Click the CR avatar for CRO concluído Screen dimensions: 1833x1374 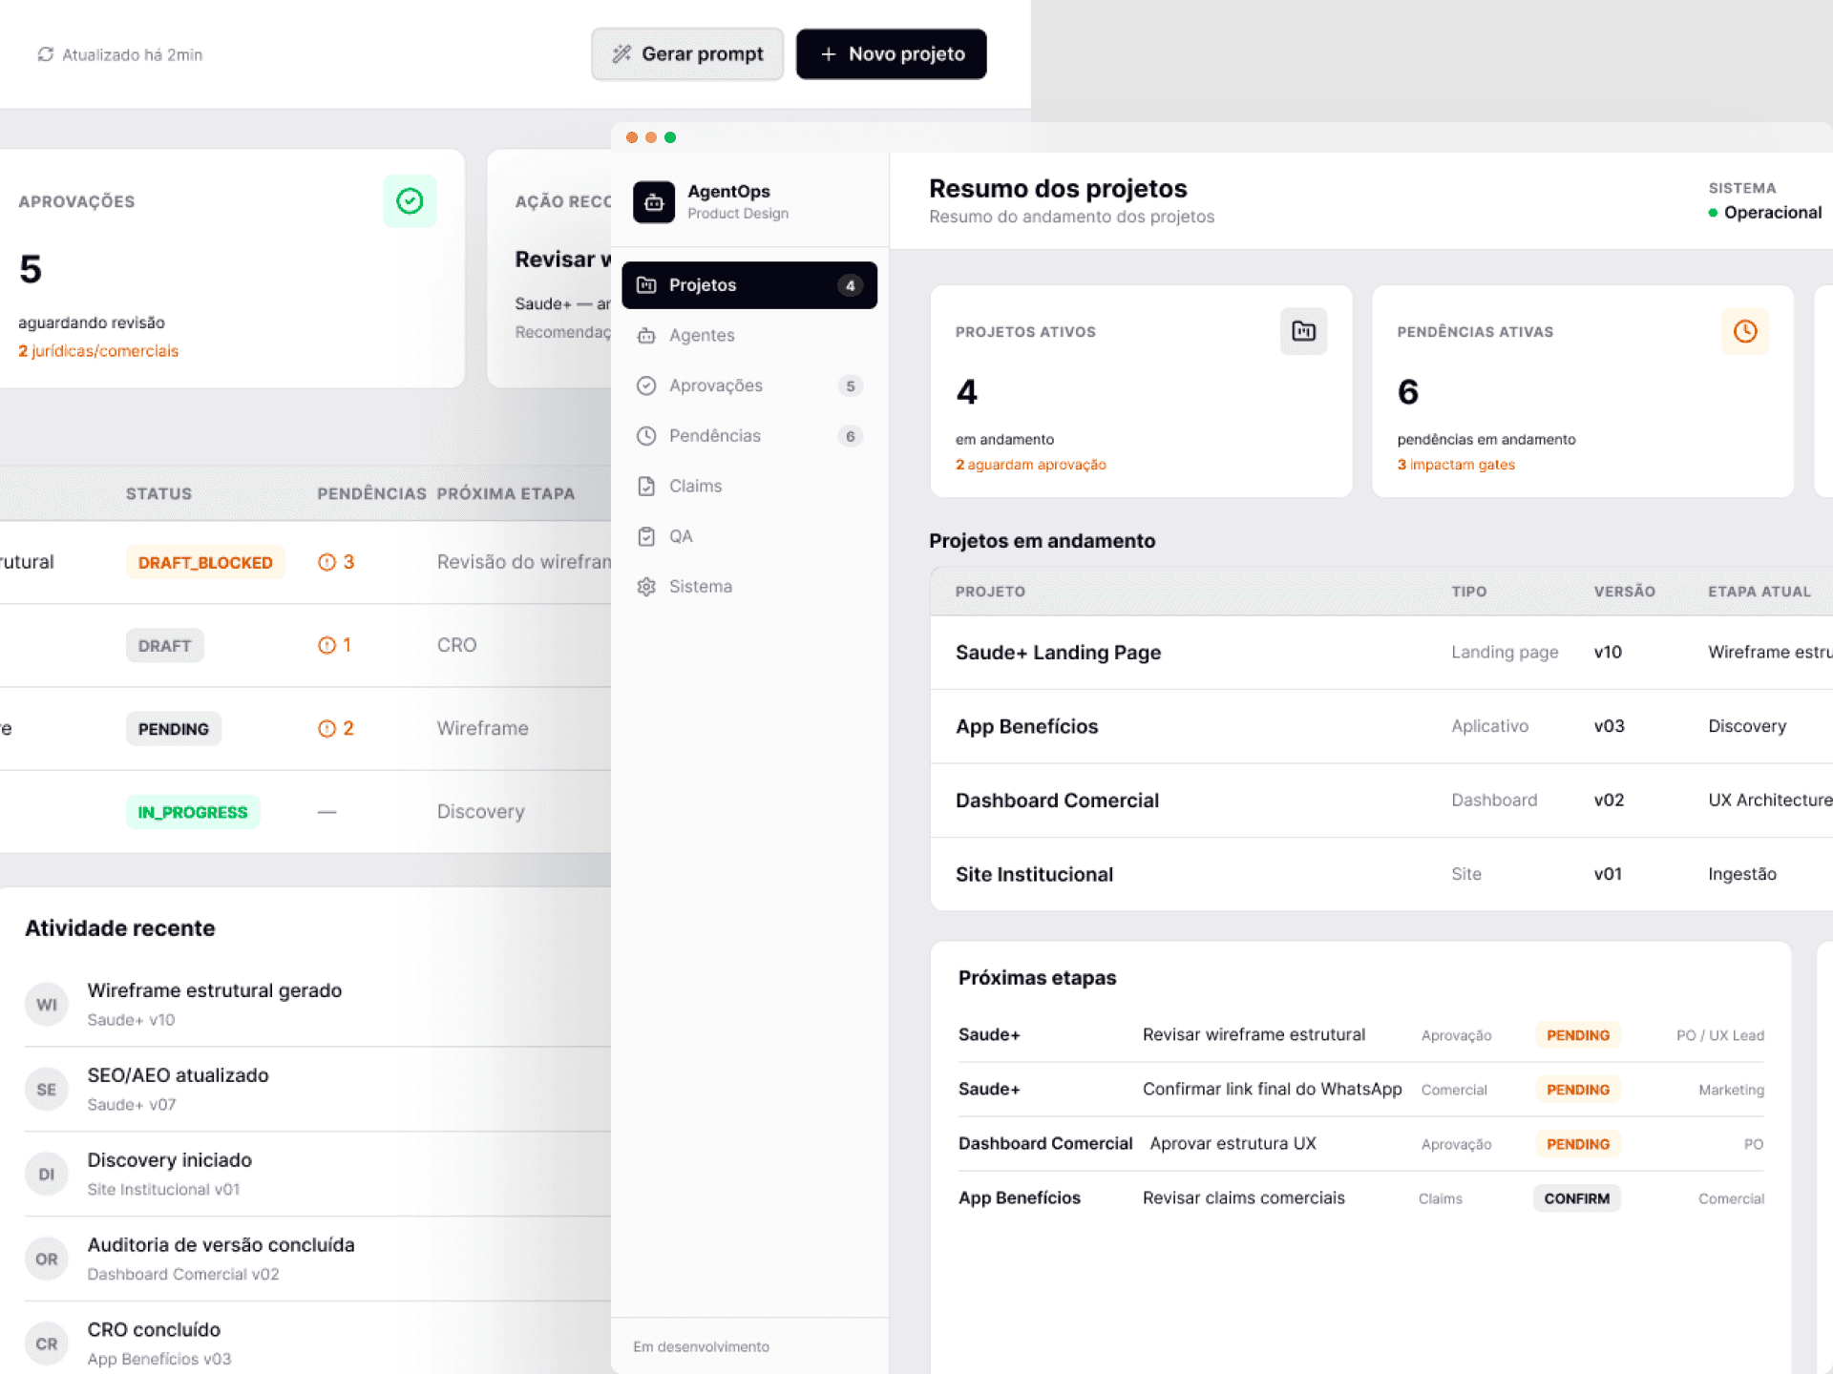47,1344
